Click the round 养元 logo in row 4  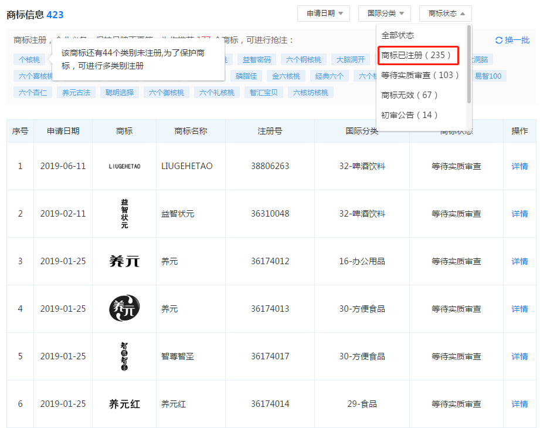click(x=124, y=308)
